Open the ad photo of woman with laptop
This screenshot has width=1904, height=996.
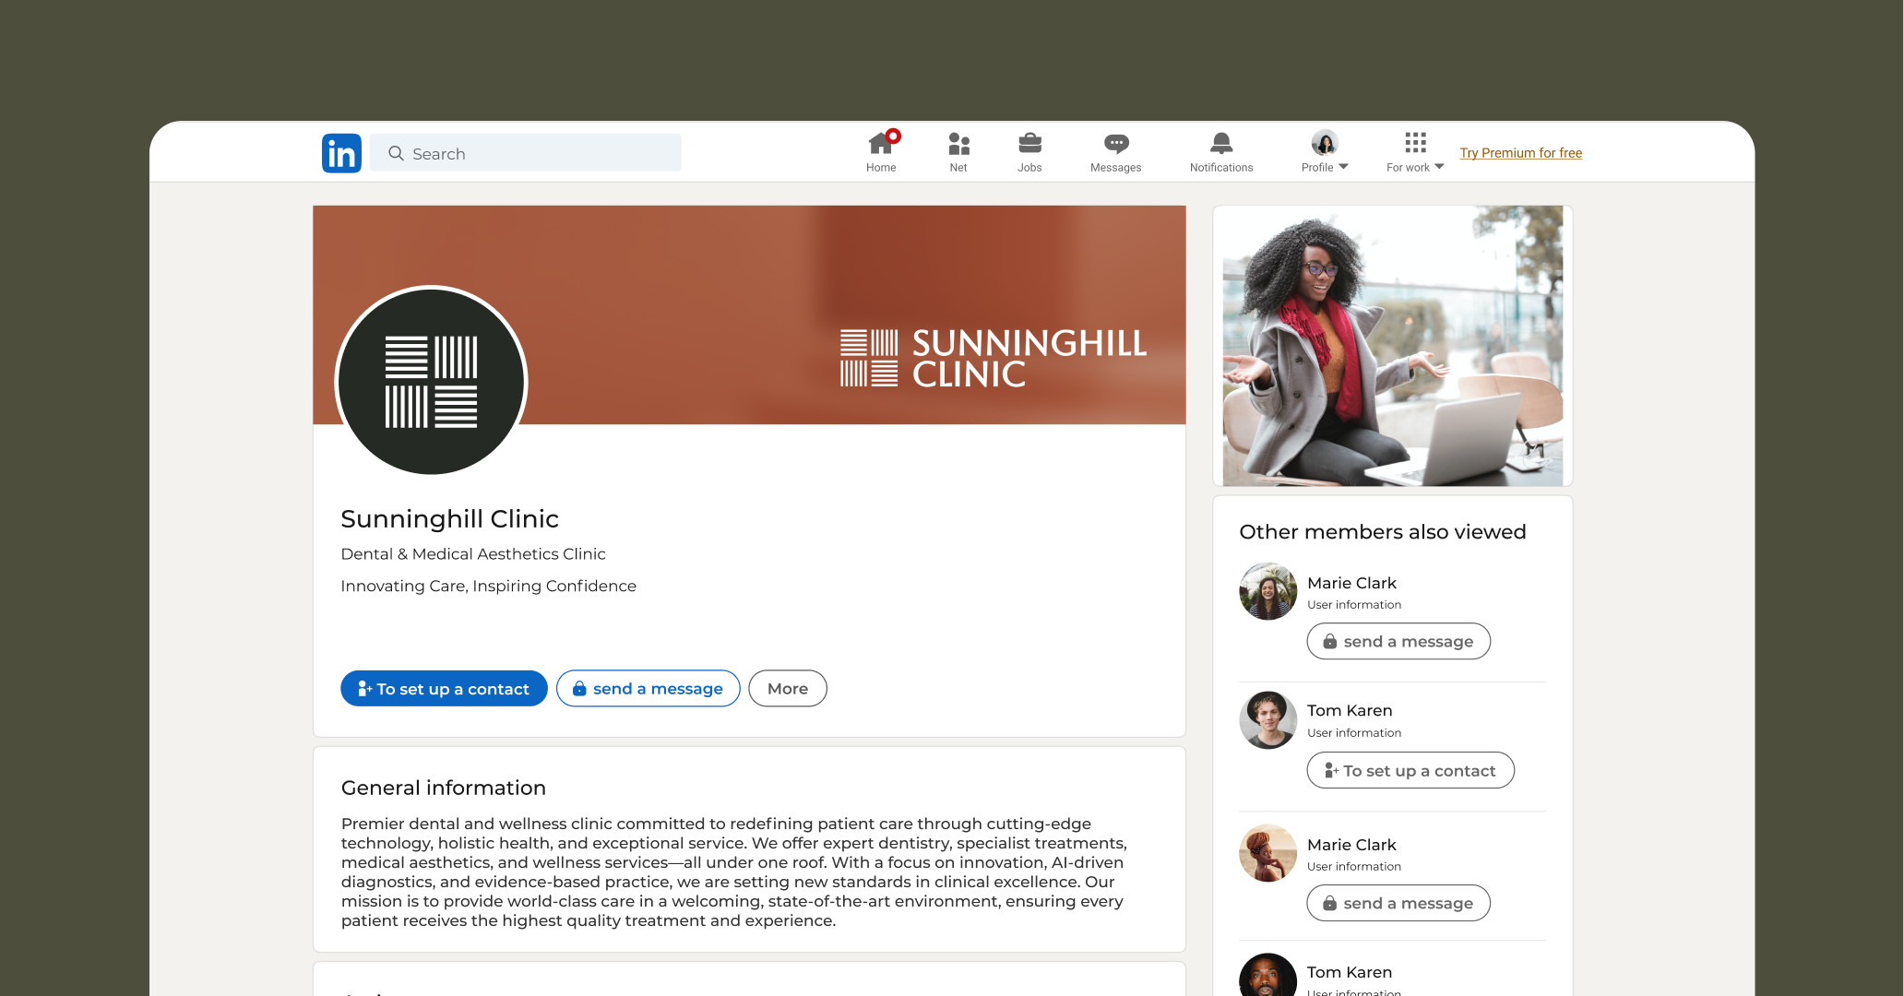1392,346
